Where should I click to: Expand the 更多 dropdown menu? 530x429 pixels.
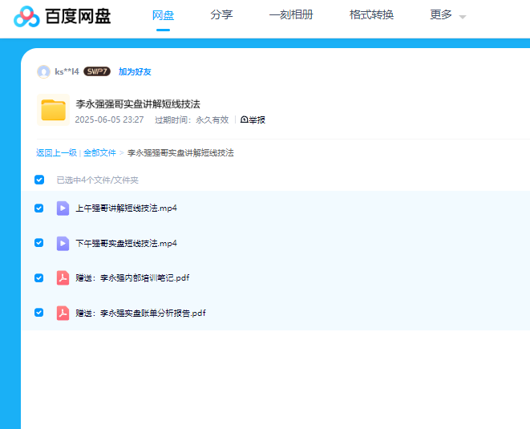447,15
